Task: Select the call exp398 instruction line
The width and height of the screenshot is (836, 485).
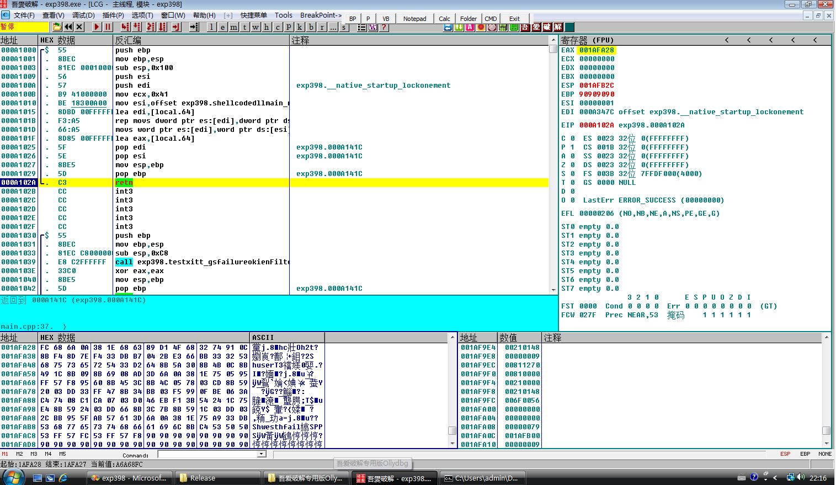Action: [x=201, y=262]
